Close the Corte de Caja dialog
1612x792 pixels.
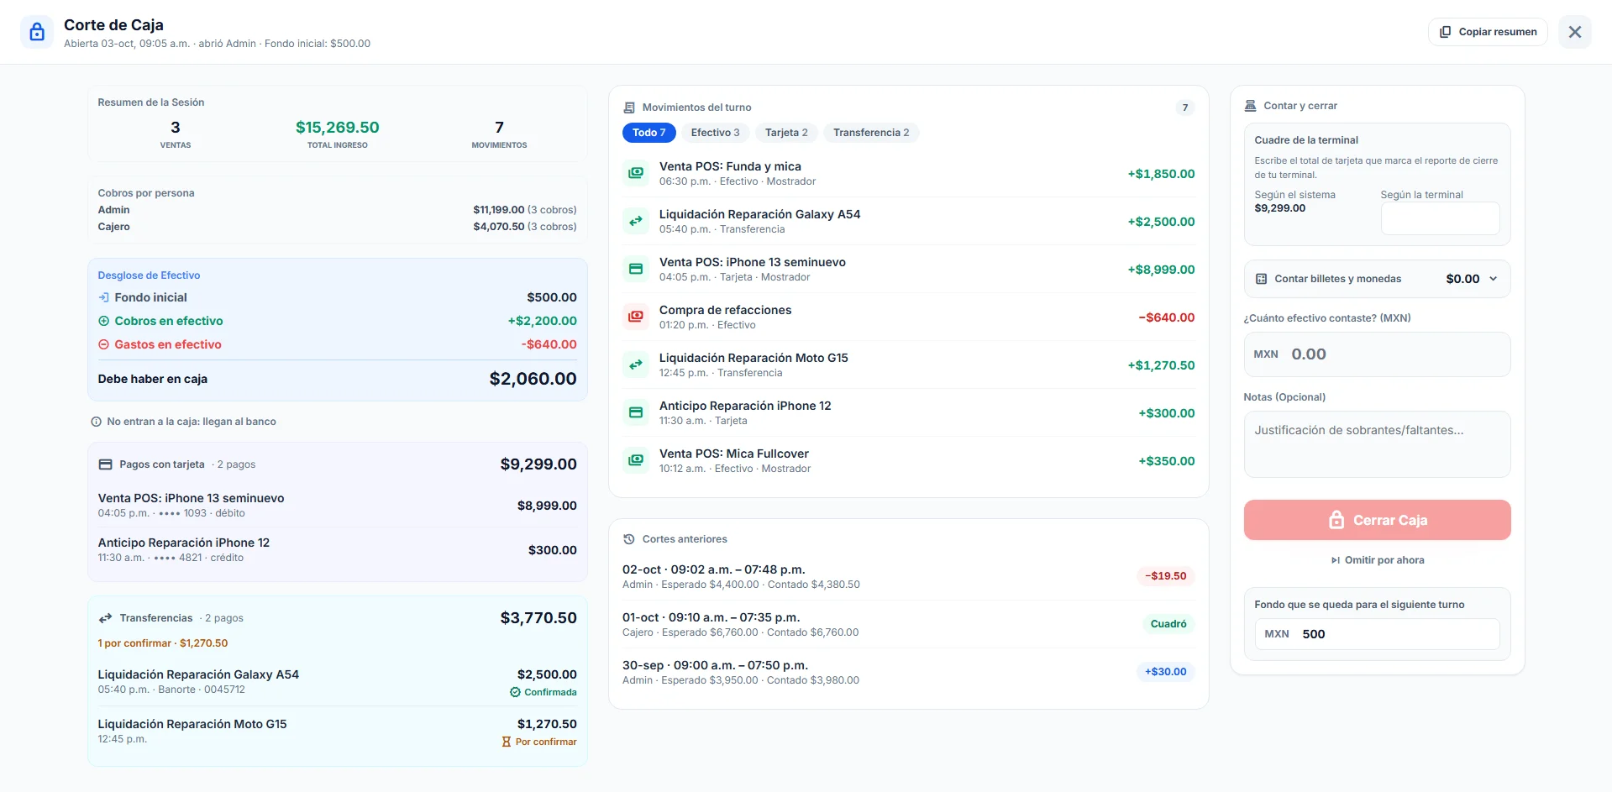click(1574, 32)
